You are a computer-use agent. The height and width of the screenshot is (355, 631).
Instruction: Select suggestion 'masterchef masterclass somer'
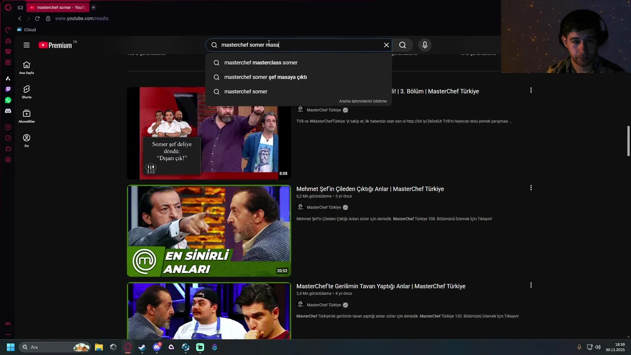299,63
